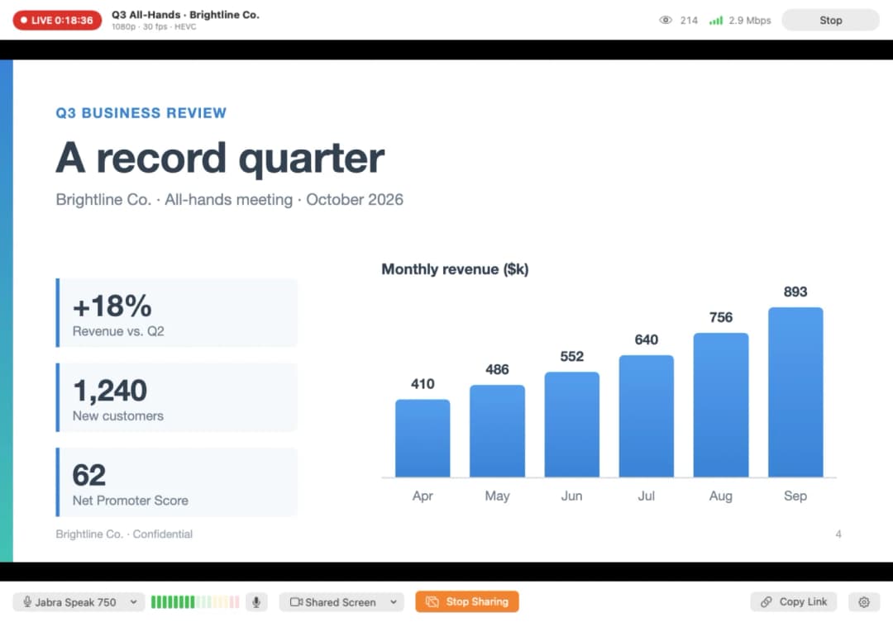
Task: Click the viewer count eye icon
Action: 665,20
